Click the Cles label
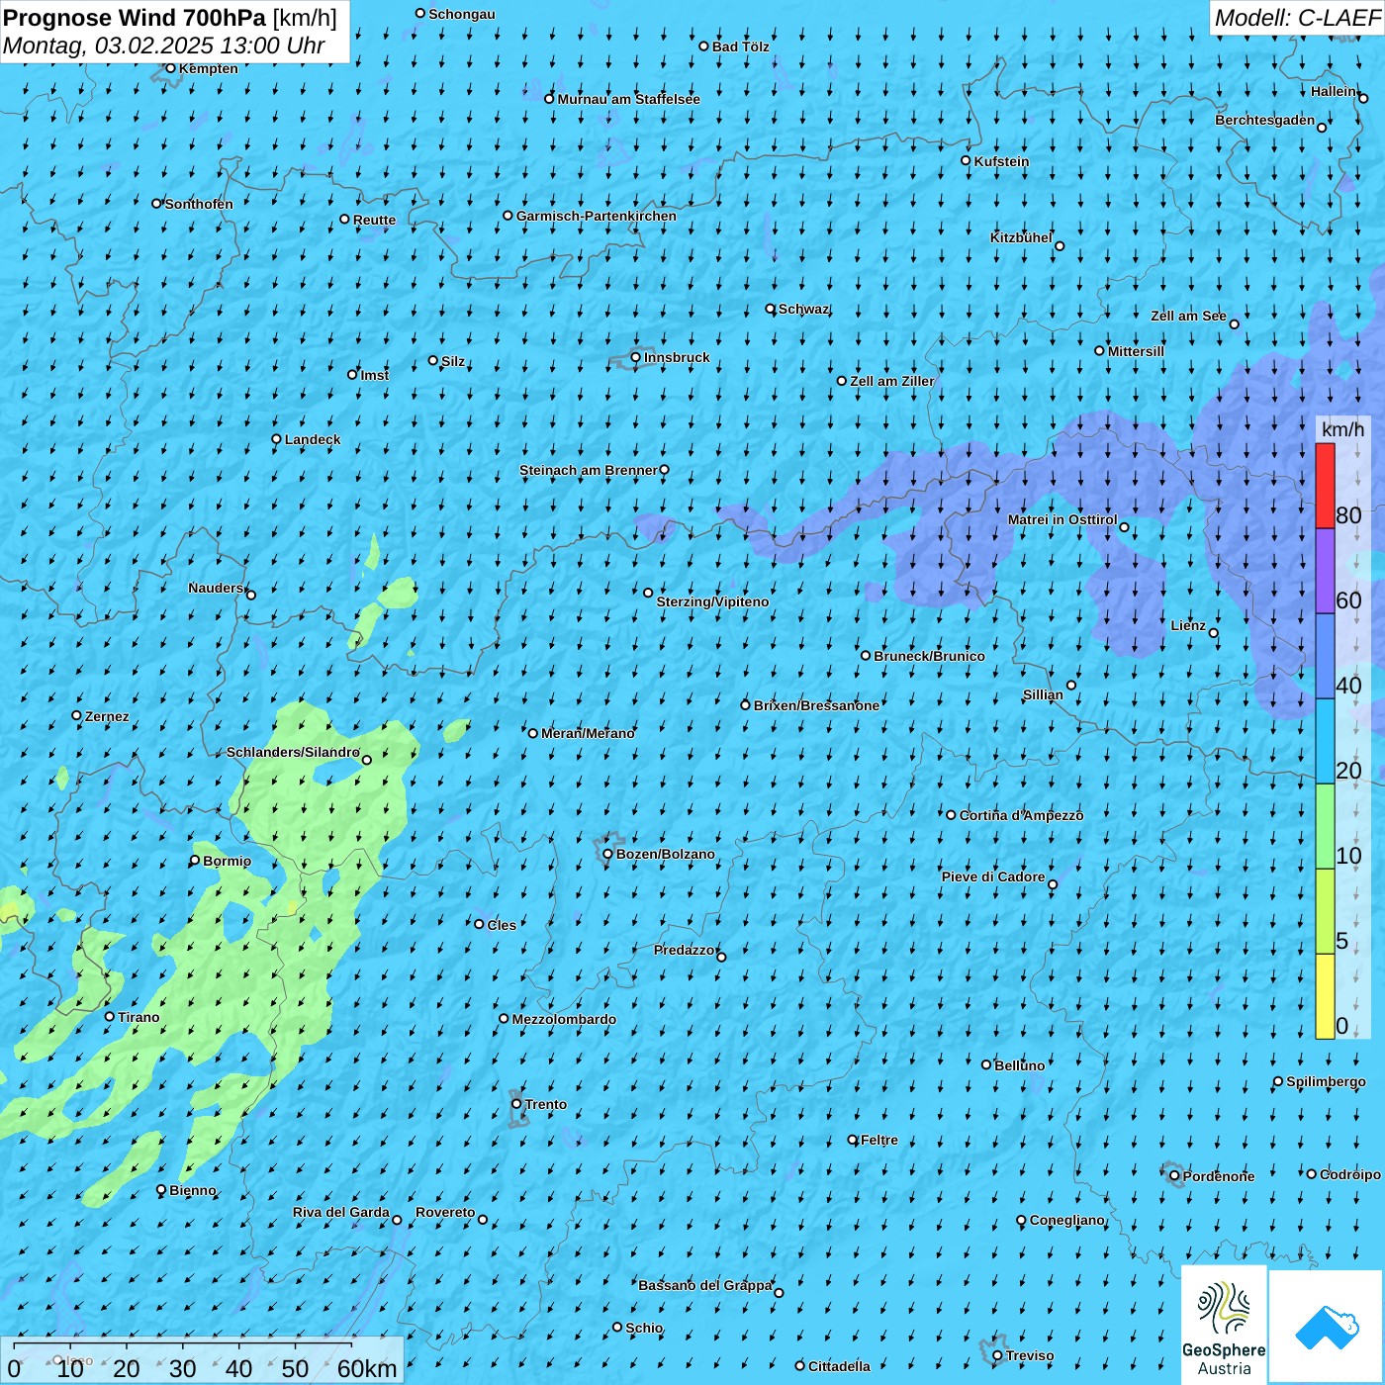Image resolution: width=1385 pixels, height=1385 pixels. coord(502,925)
